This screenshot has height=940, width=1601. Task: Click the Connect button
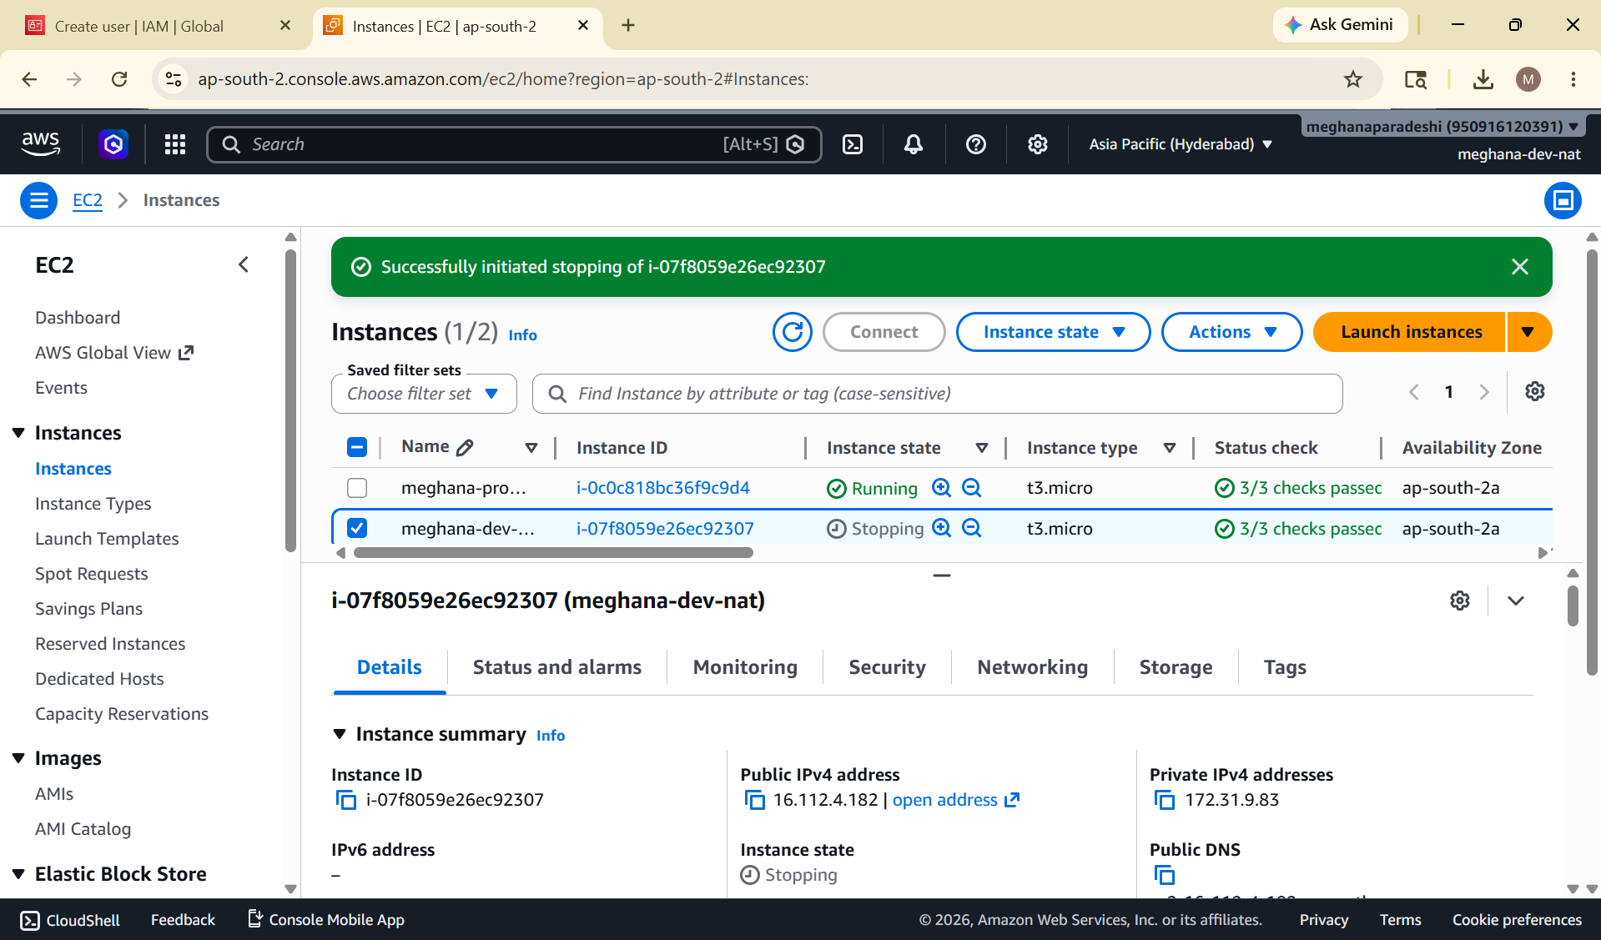[884, 332]
